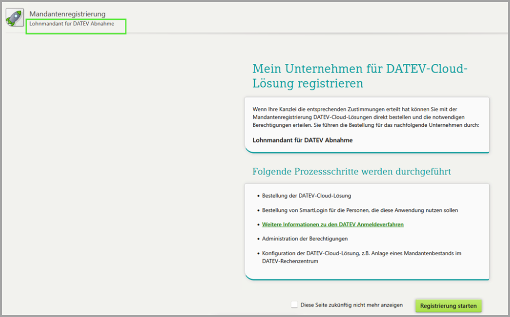Enable the 'Diese Seite zukünftig nicht mehr anzeigen' checkbox
The height and width of the screenshot is (317, 510).
(294, 305)
